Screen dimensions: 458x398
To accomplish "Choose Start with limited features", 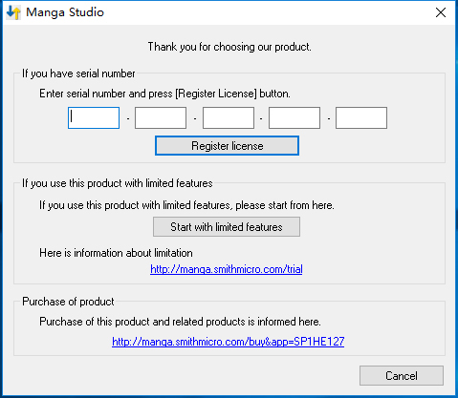I will (x=227, y=227).
